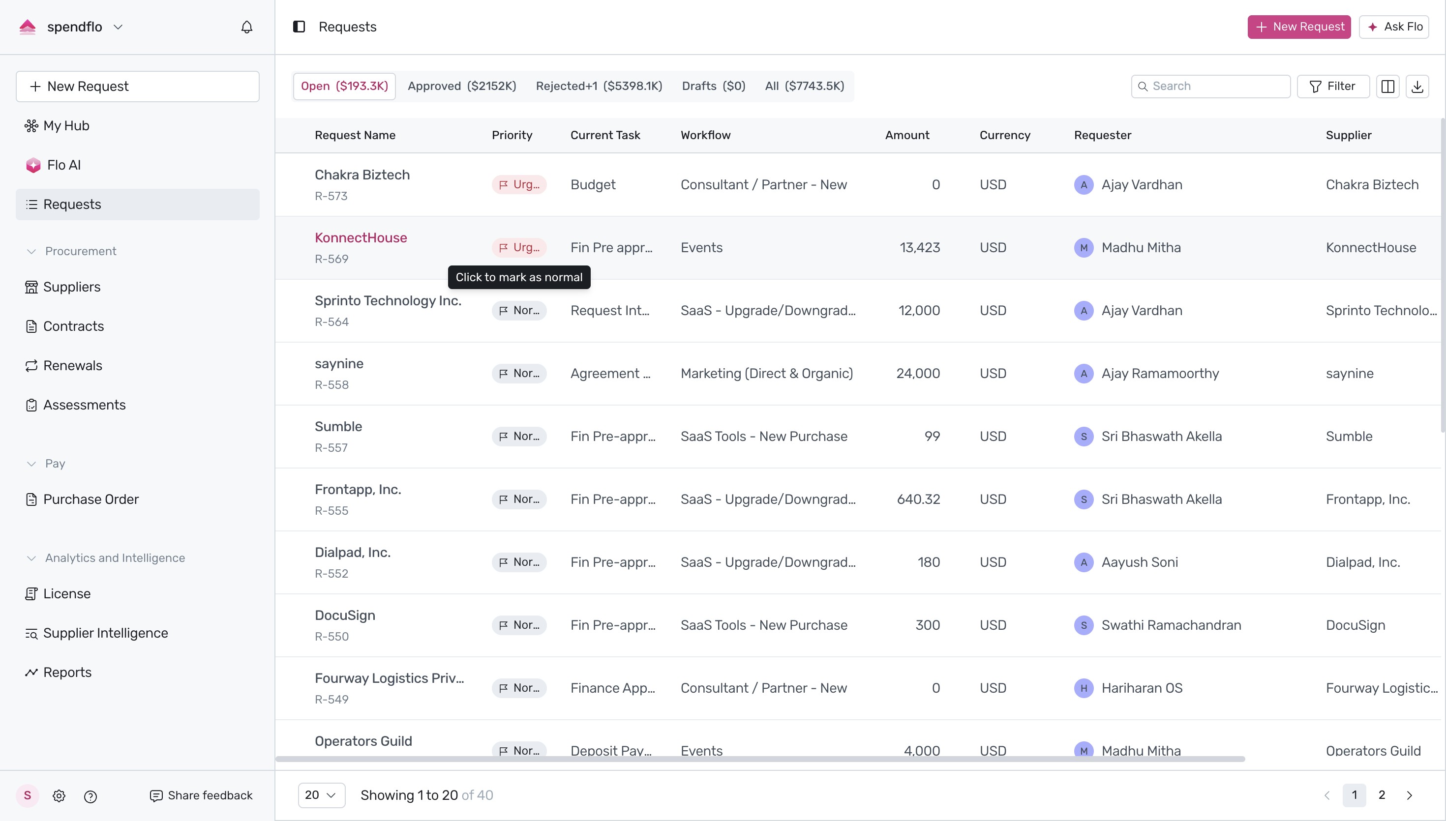Click Request Name column header
Image resolution: width=1446 pixels, height=821 pixels.
[355, 135]
